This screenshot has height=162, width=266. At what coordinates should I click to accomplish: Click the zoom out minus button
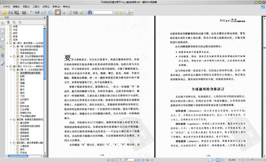tap(243, 160)
